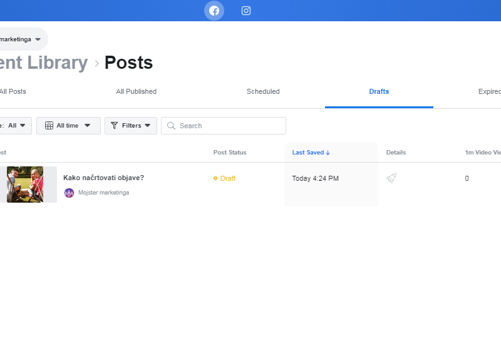501x354 pixels.
Task: Click the Today 4:24 PM timestamp
Action: click(x=315, y=178)
